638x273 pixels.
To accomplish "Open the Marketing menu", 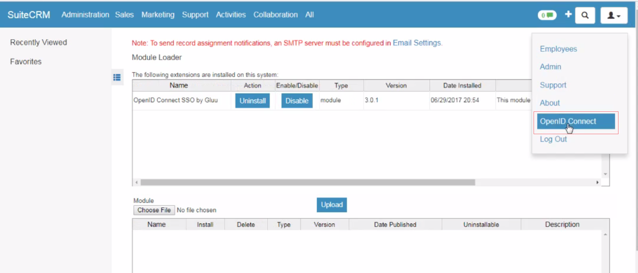I will pyautogui.click(x=158, y=15).
